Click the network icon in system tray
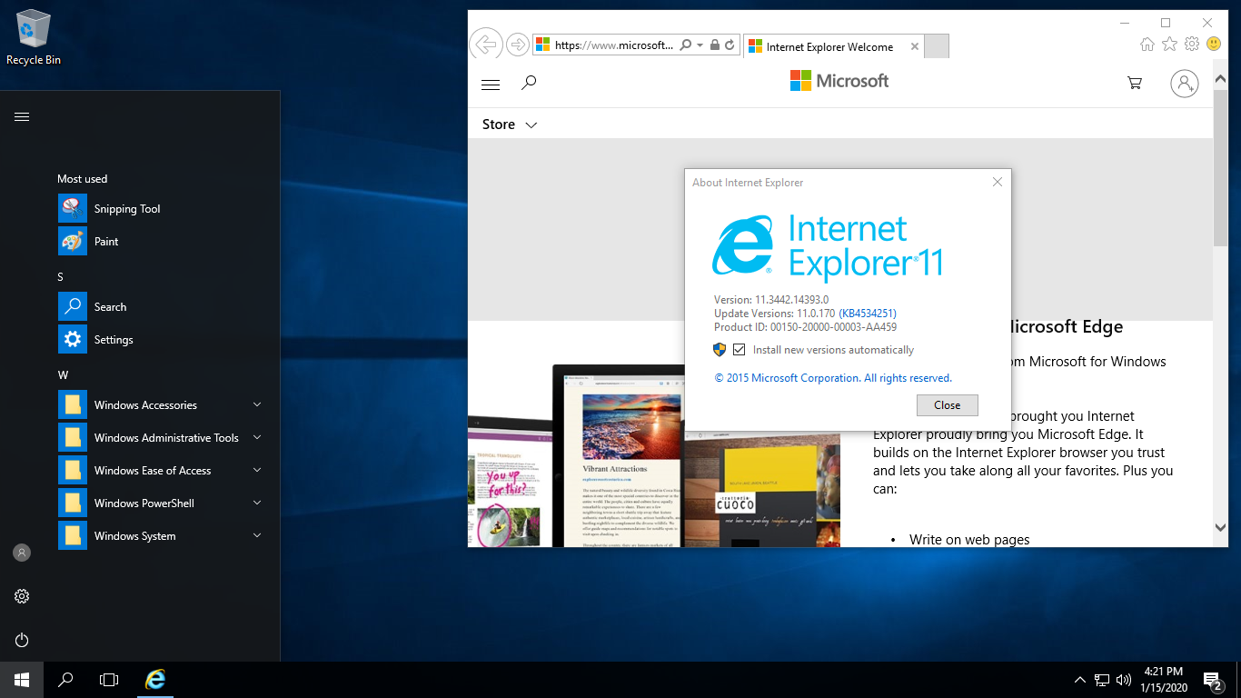 tap(1101, 680)
